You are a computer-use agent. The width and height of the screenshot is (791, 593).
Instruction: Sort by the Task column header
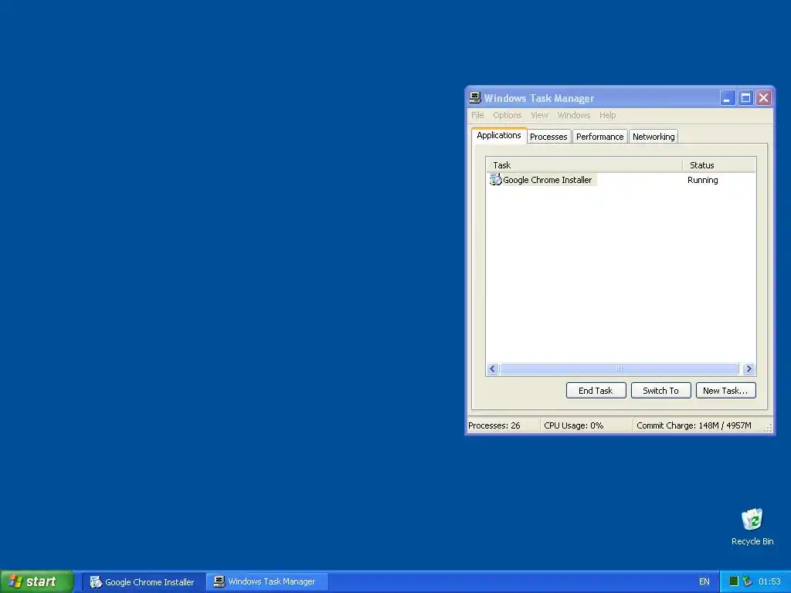click(x=584, y=165)
